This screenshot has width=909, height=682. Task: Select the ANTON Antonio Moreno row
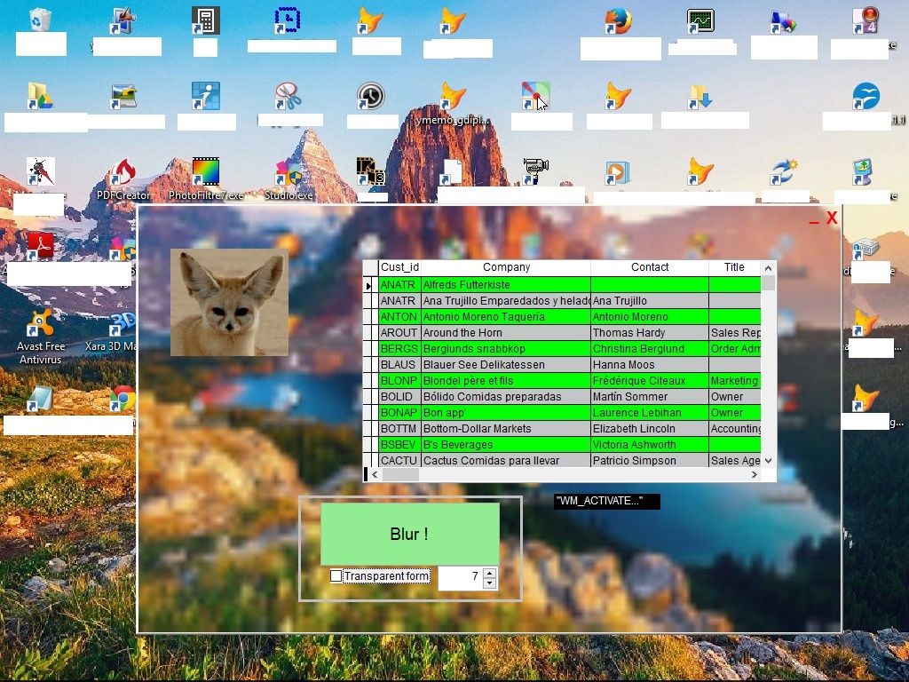click(506, 316)
